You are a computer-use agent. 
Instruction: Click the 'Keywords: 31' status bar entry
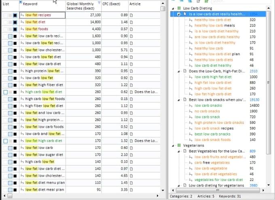pyautogui.click(x=230, y=196)
